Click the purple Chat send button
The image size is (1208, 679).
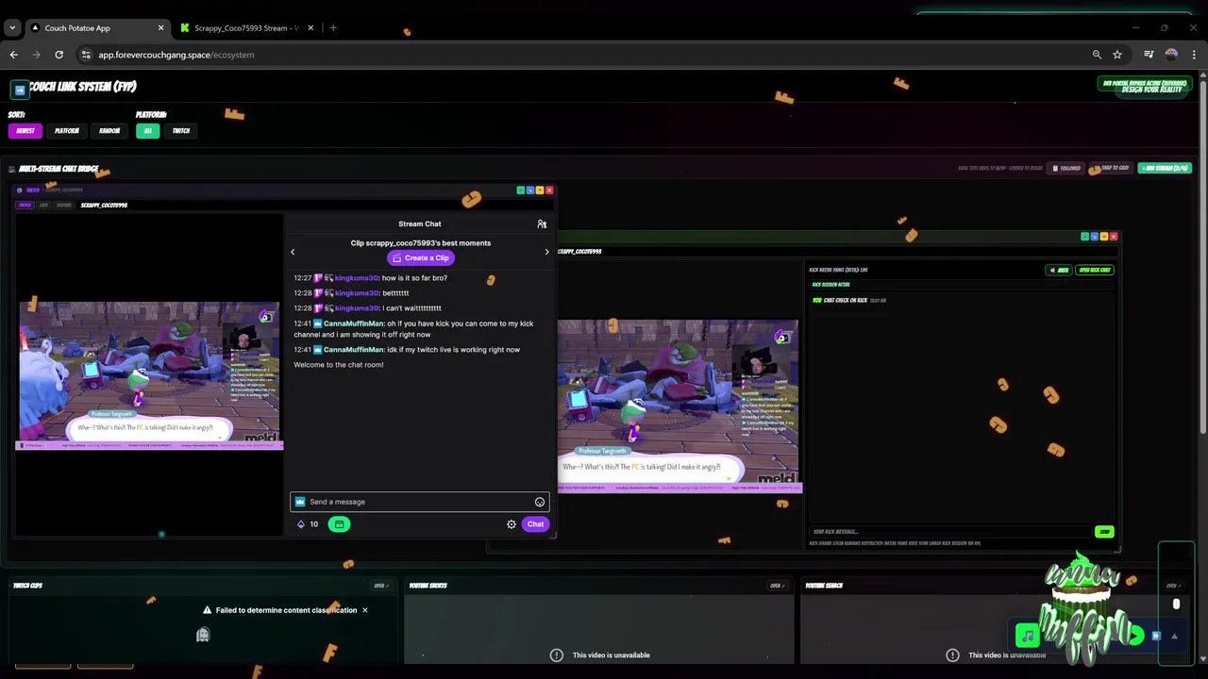point(535,524)
